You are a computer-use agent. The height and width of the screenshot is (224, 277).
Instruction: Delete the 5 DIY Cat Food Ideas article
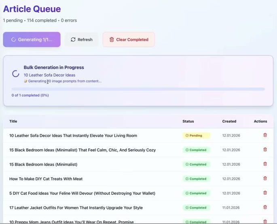[x=265, y=193]
